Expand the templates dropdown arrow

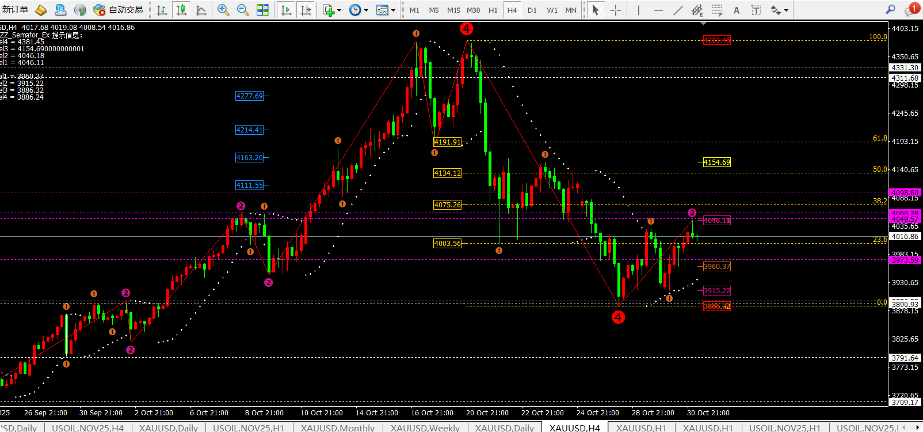393,10
